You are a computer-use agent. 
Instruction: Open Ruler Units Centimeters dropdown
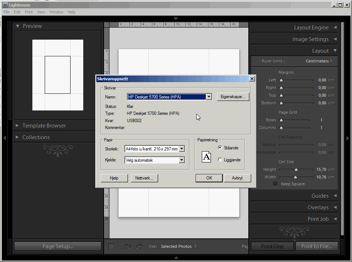pyautogui.click(x=319, y=61)
